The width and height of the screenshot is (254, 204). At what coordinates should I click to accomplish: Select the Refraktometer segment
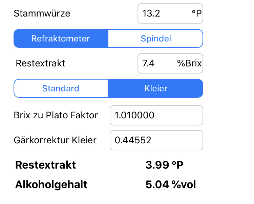pos(61,38)
